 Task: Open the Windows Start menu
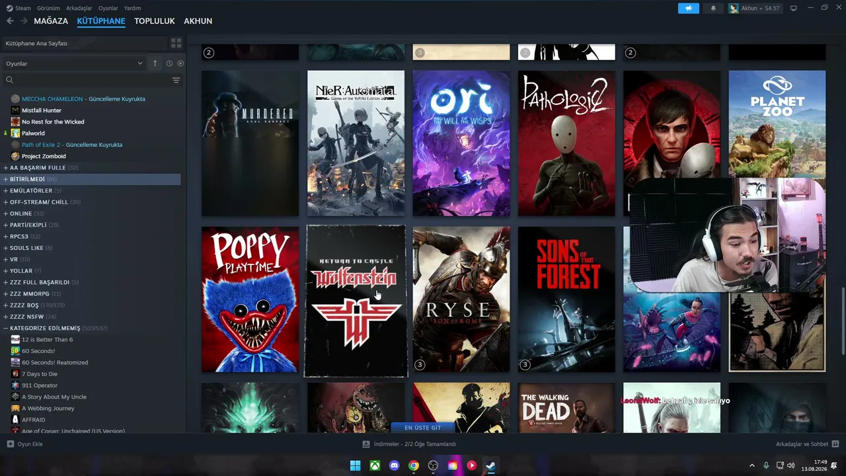point(356,465)
